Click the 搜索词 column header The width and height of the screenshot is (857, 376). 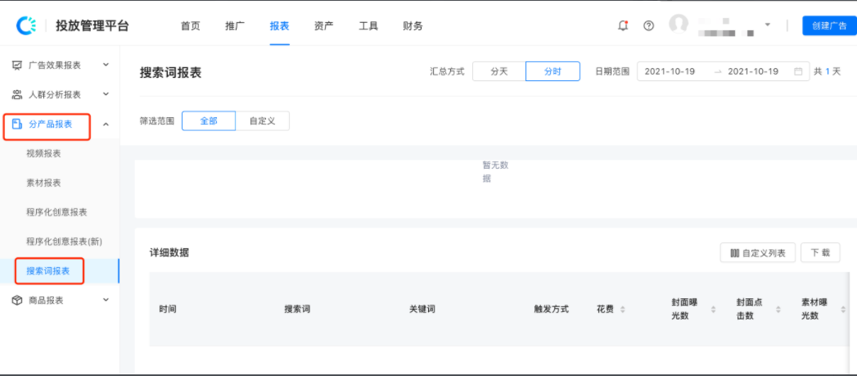(x=297, y=309)
